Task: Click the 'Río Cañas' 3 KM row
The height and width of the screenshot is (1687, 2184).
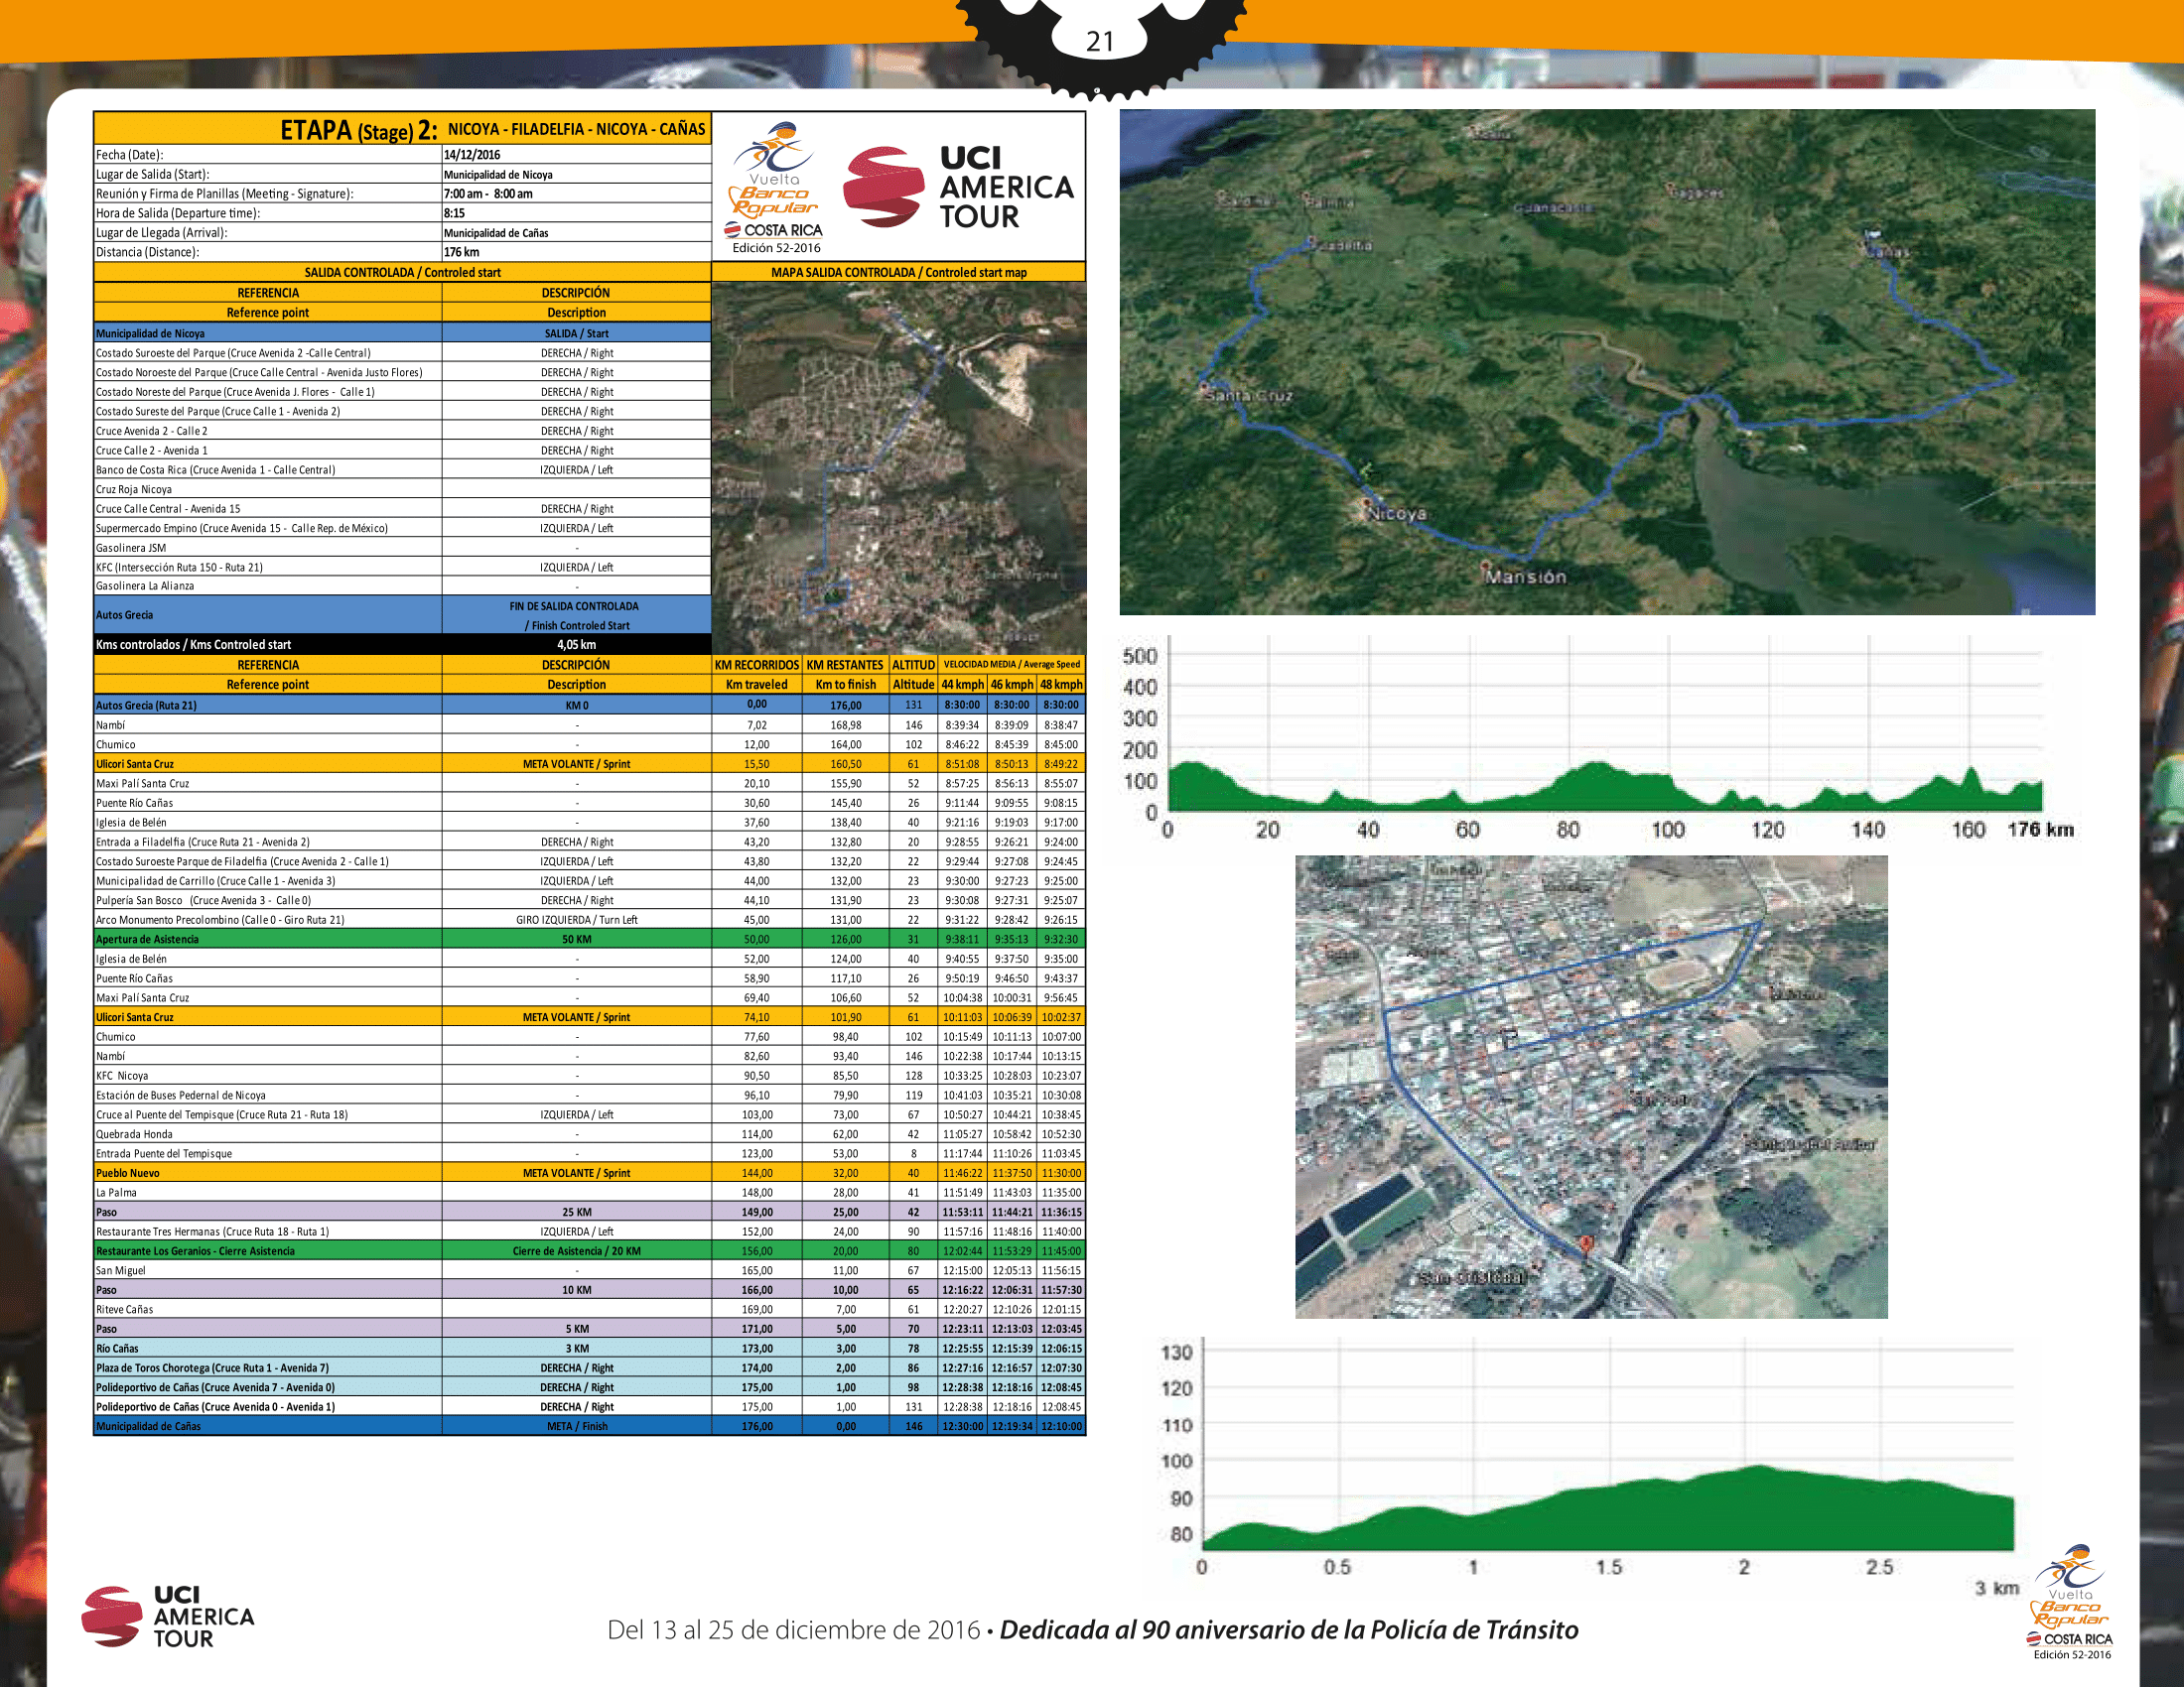Action: pos(590,1349)
